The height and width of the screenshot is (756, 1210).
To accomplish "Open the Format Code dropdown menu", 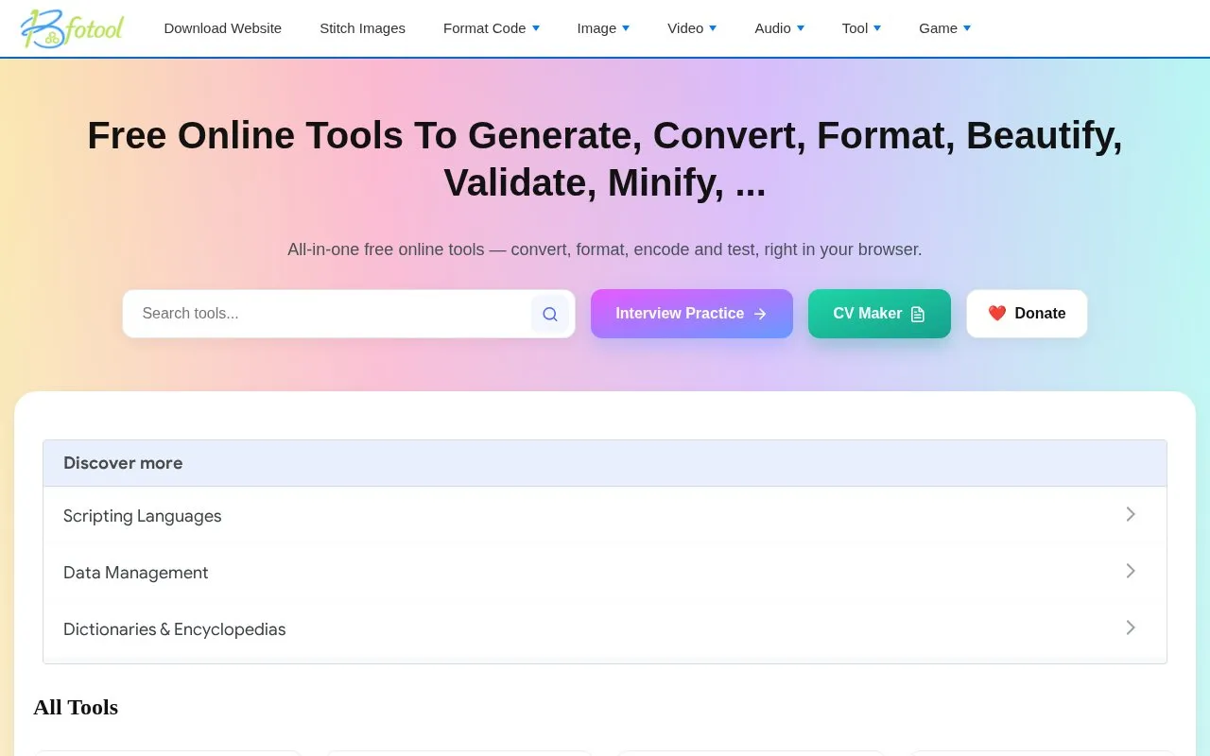I will tap(492, 28).
